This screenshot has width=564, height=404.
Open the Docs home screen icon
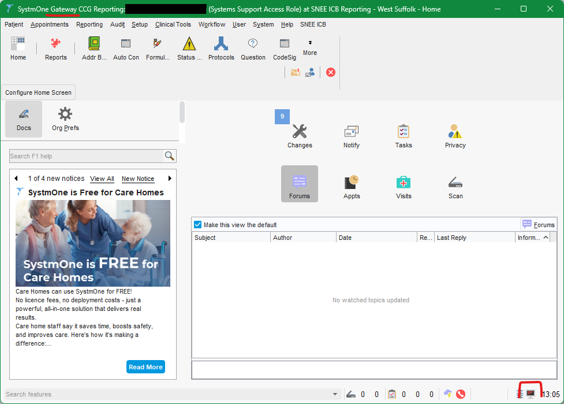click(x=24, y=119)
